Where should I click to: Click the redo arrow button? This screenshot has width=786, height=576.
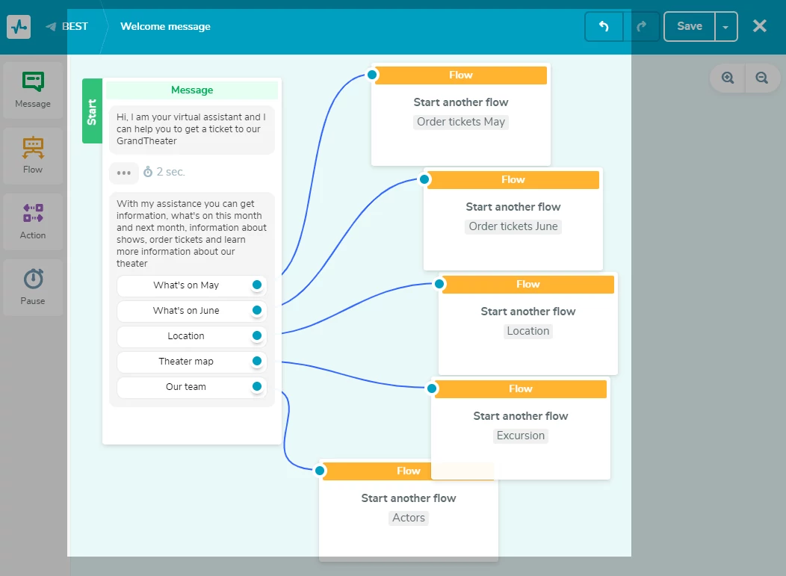[x=641, y=27]
